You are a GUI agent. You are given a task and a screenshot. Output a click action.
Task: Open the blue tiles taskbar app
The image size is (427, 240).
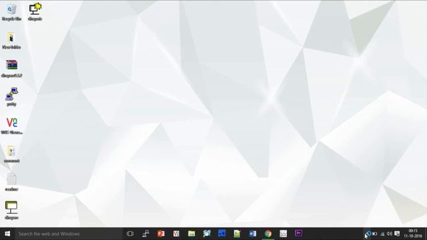222,233
